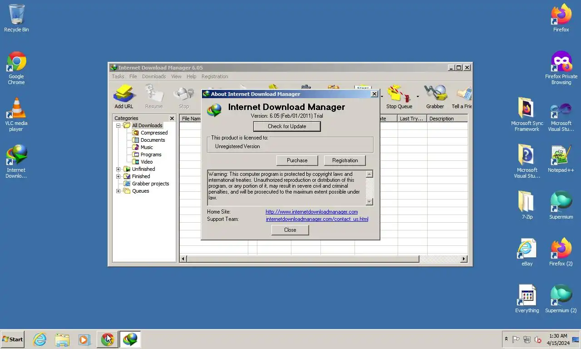Open the Recycle Bin desktop icon
This screenshot has width=581, height=349.
coord(16,18)
